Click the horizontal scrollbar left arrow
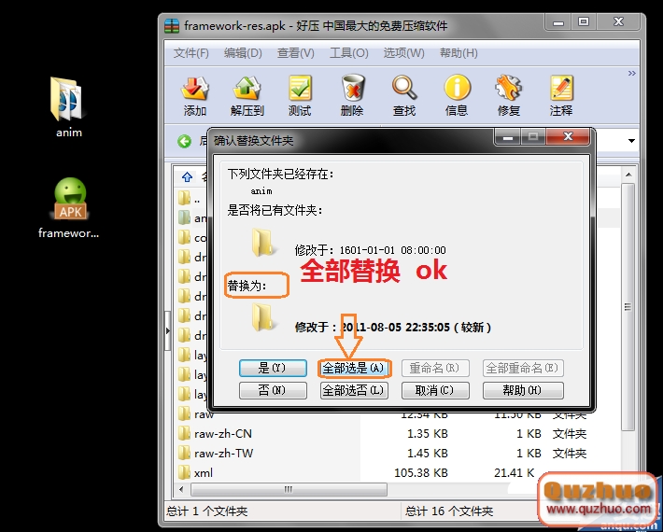Image resolution: width=663 pixels, height=532 pixels. (x=181, y=489)
